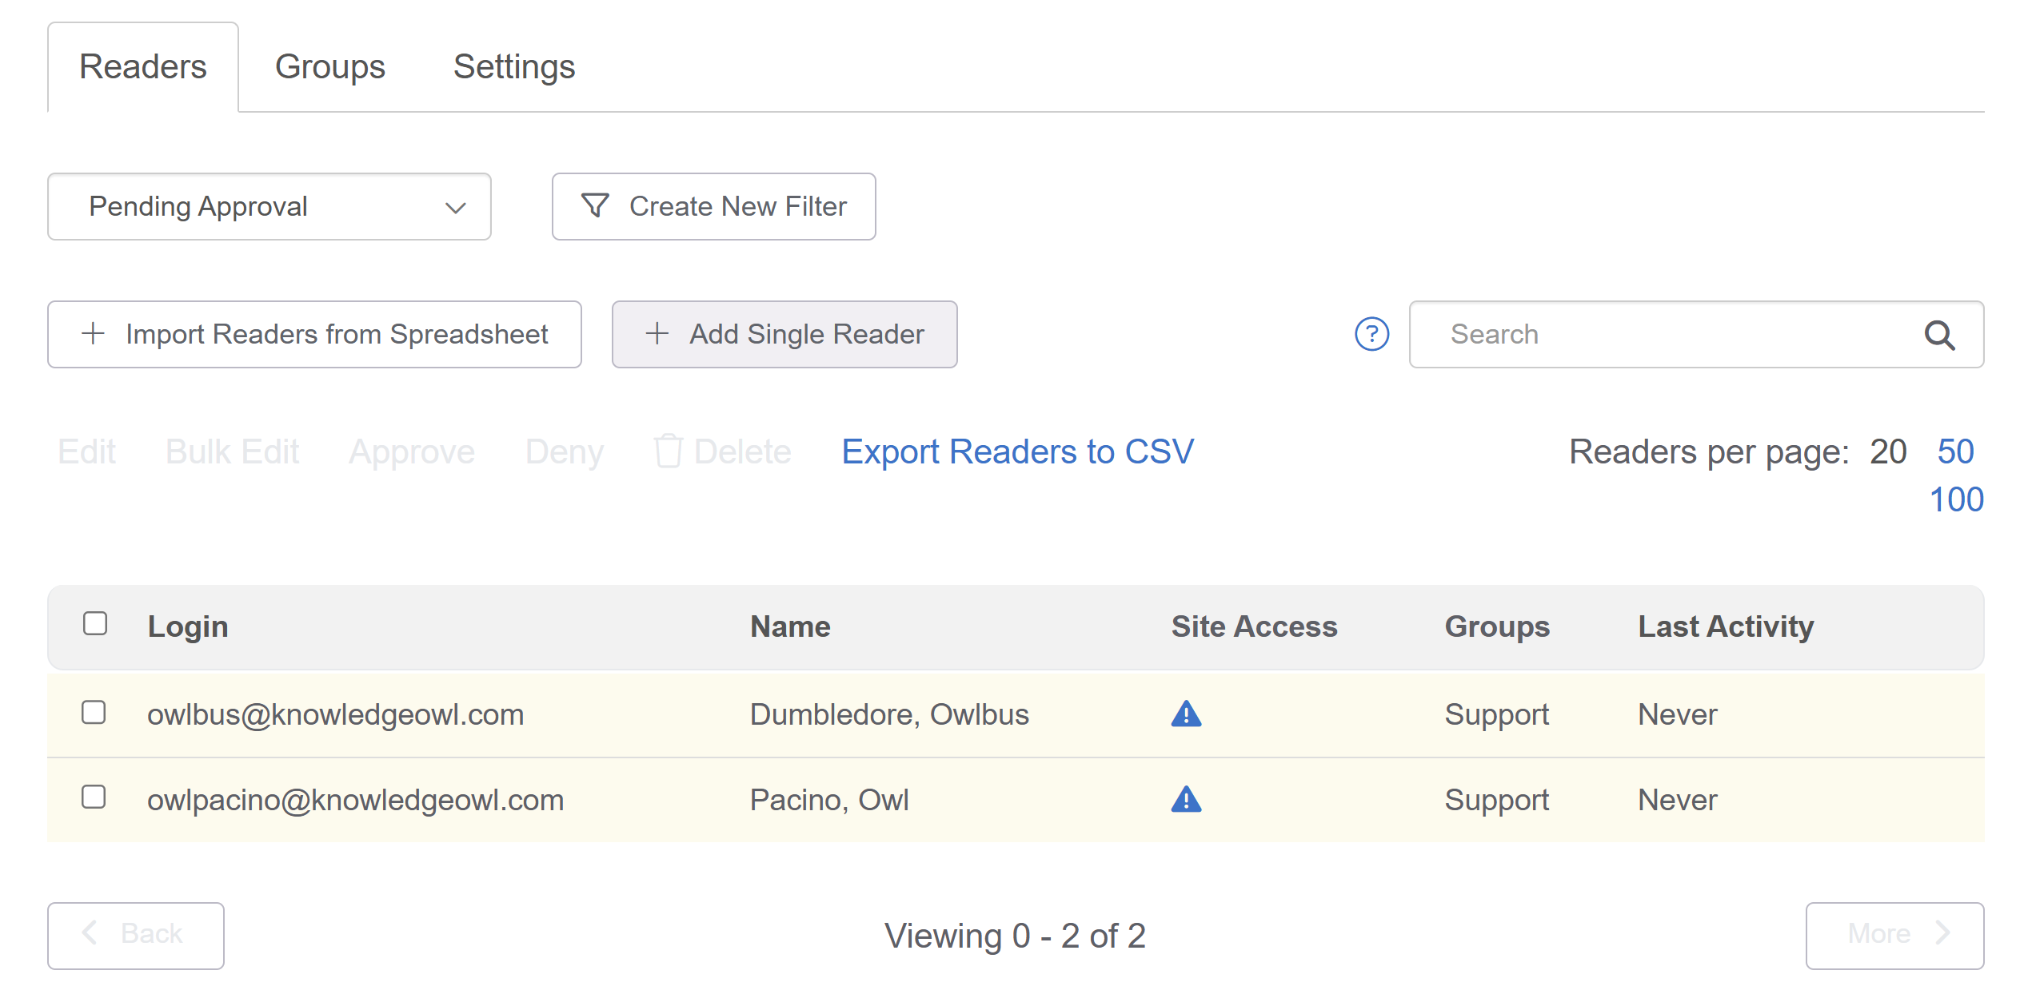The image size is (2024, 990).
Task: Toggle the select-all checkbox in table header
Action: click(95, 624)
